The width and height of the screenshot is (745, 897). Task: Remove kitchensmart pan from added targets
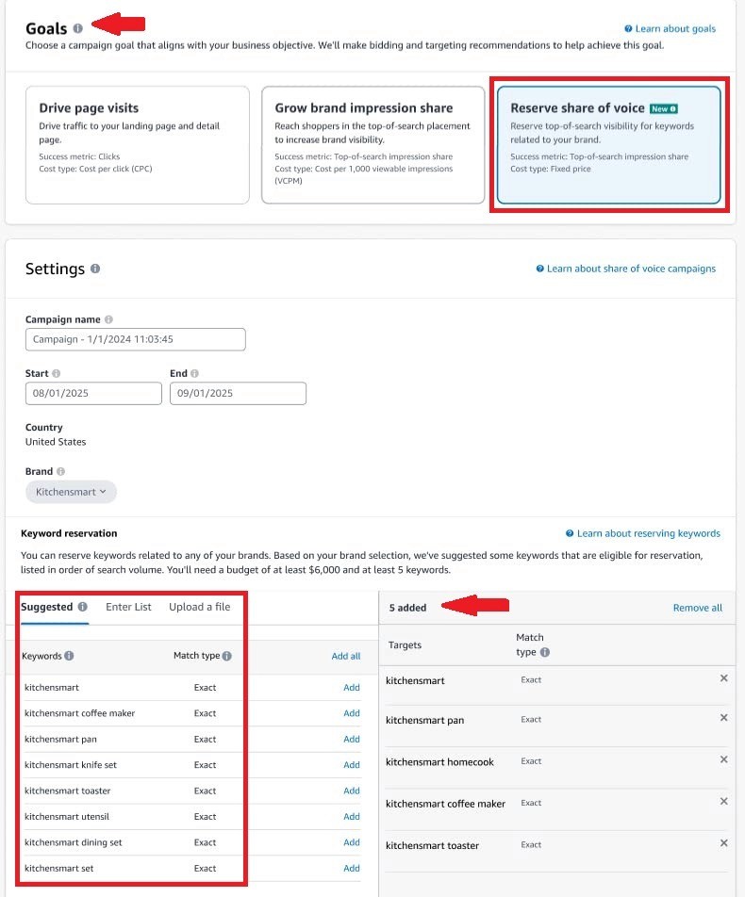pos(723,718)
